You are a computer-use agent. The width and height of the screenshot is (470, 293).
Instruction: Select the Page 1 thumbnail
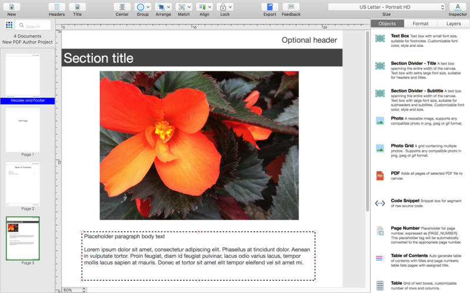pyautogui.click(x=23, y=130)
